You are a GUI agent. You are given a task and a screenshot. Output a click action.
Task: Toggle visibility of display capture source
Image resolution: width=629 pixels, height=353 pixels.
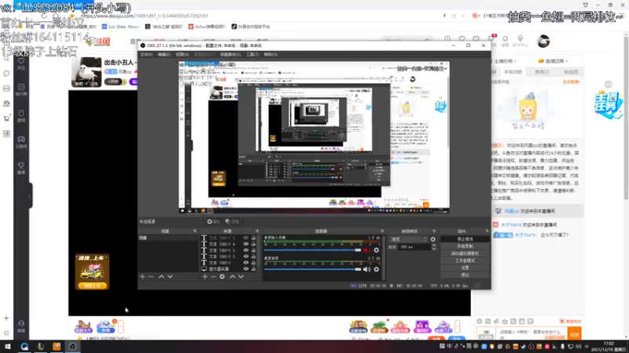tap(246, 269)
